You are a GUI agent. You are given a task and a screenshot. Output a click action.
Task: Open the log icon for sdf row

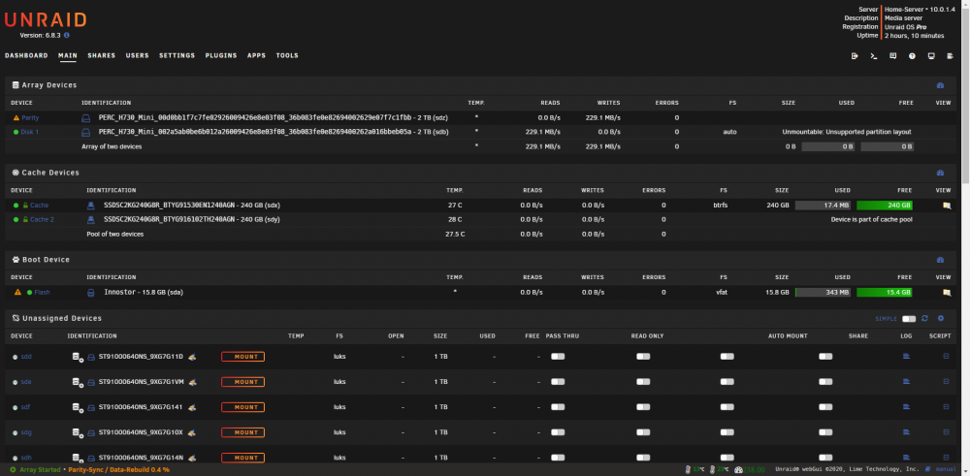pyautogui.click(x=906, y=407)
